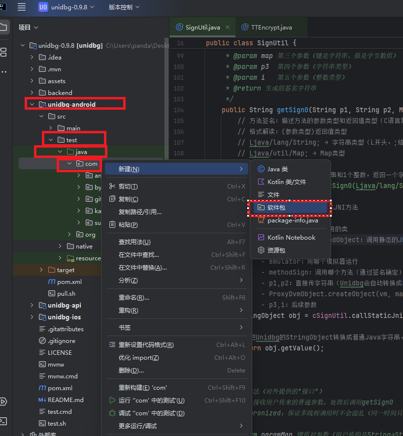Open the project tool window icon
Viewport: 403px width, 436px height.
pos(3,27)
